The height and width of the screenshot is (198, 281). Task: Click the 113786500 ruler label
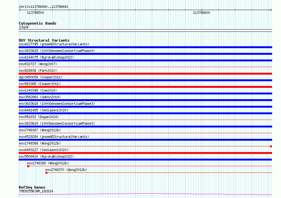click(x=35, y=13)
